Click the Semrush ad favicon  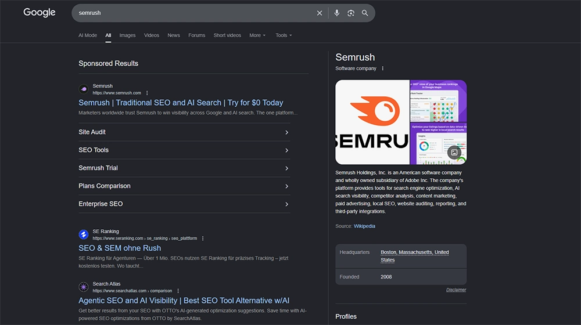pyautogui.click(x=84, y=89)
